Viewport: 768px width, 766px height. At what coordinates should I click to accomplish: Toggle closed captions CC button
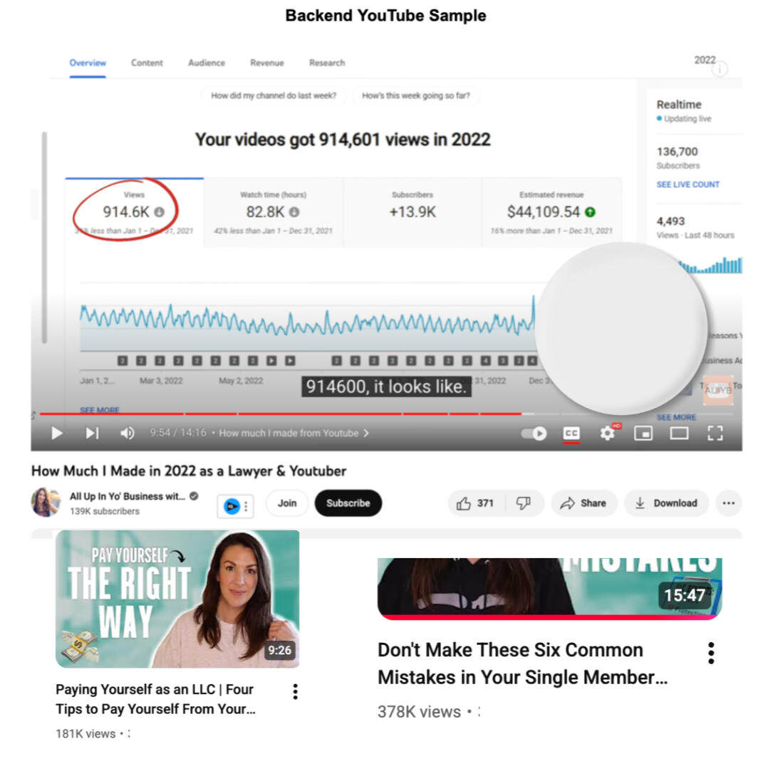(x=571, y=434)
